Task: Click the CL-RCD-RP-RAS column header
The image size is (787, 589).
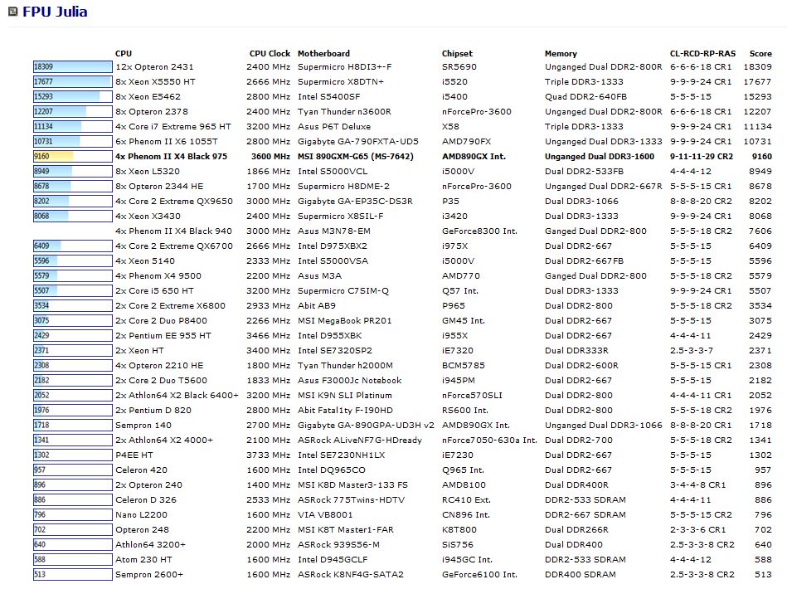Action: point(701,53)
